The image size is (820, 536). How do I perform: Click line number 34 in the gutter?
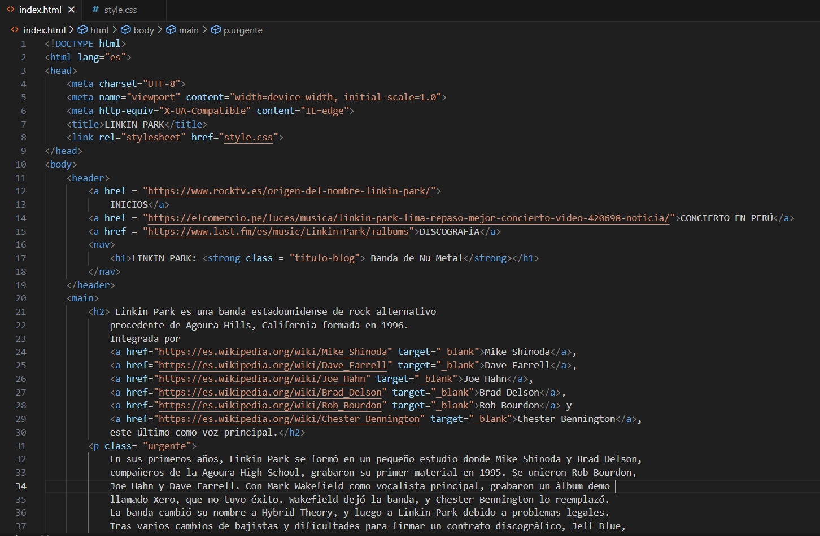point(21,486)
